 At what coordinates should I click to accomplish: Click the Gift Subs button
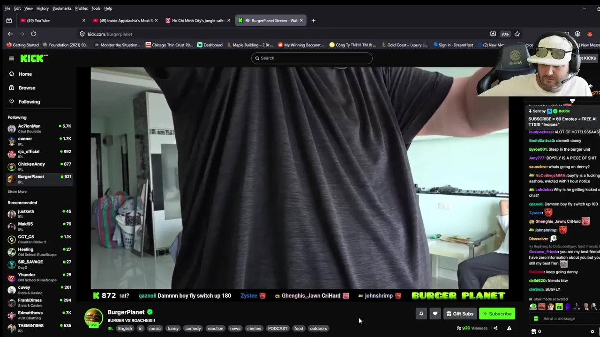tap(459, 314)
